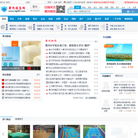Open the 黄冈Java贷款超市系统多少钱 news link
The width and height of the screenshot is (138, 138).
coord(59,68)
